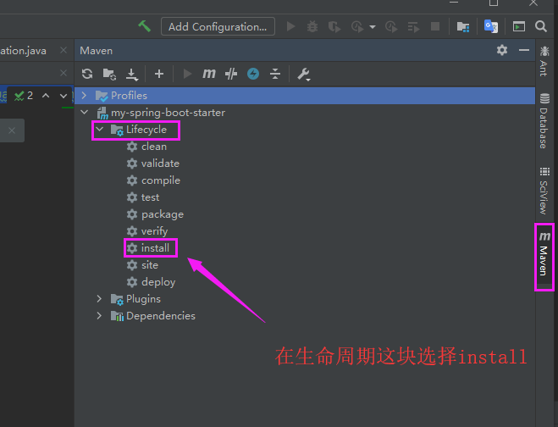Click the green Build Project hammer icon
Viewport: 558px width, 427px height.
coord(144,26)
